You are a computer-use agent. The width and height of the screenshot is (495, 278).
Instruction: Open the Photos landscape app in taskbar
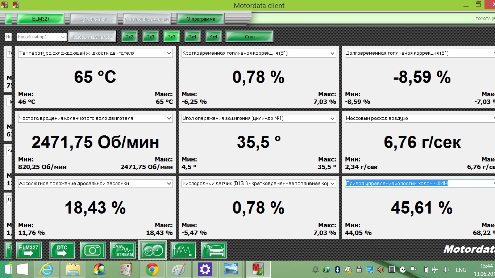click(231, 270)
